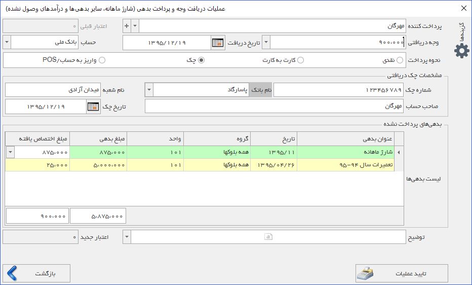Click allocated amount cell ۲۵,۰۰۰
This screenshot has width=472, height=285.
pyautogui.click(x=37, y=165)
